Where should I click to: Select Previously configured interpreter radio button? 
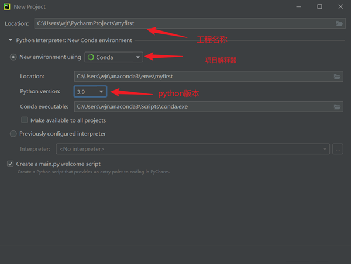[13, 134]
